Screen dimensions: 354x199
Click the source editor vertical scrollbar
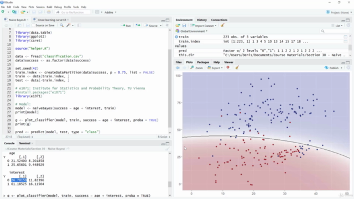click(x=170, y=81)
